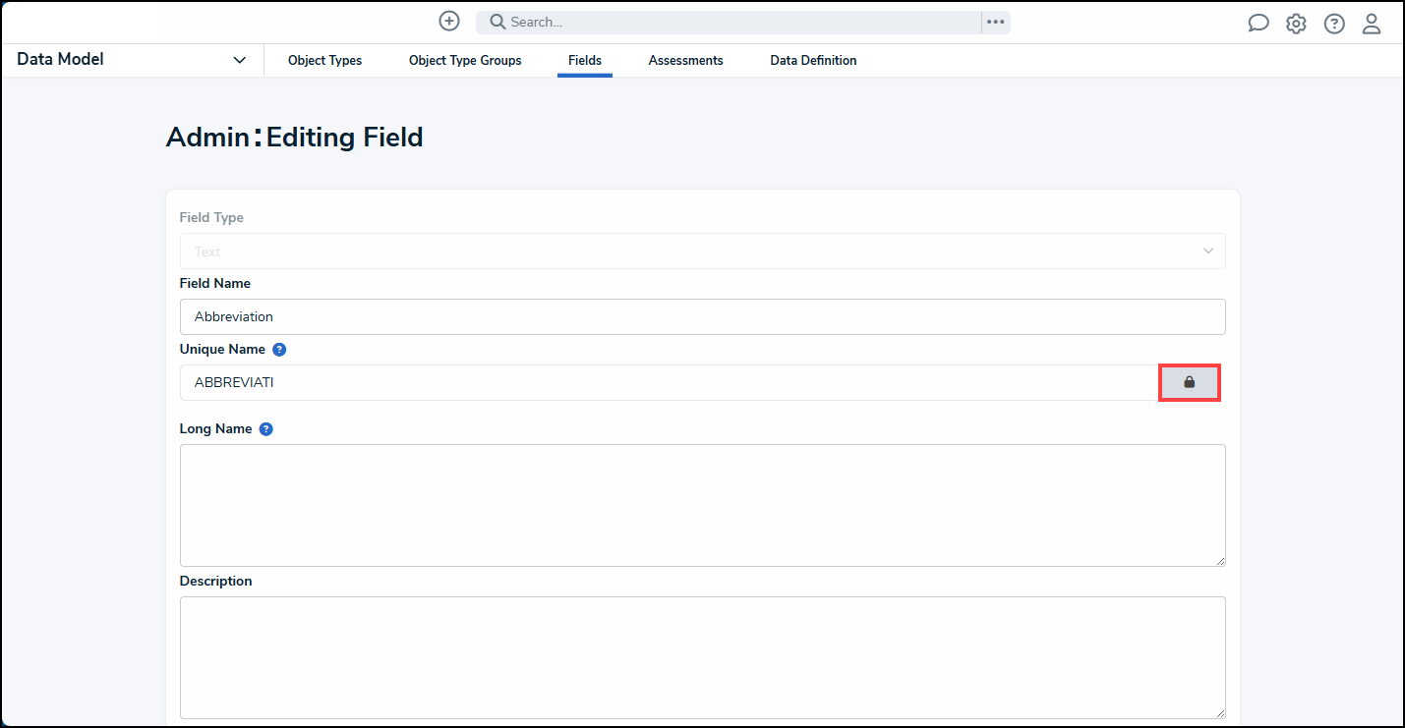Open the Assessments tab

(x=685, y=61)
